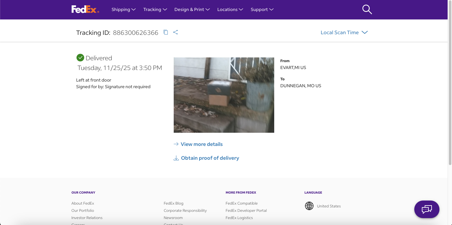This screenshot has width=452, height=225.
Task: Go to Corporate Responsibility footer link
Action: (x=185, y=211)
